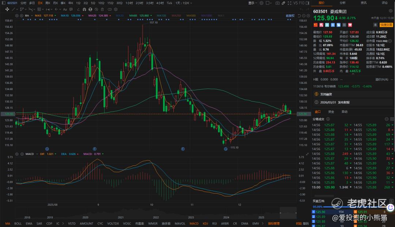Show more indicators after EMV chevron
Screen dimensions: 395x227
263,223
